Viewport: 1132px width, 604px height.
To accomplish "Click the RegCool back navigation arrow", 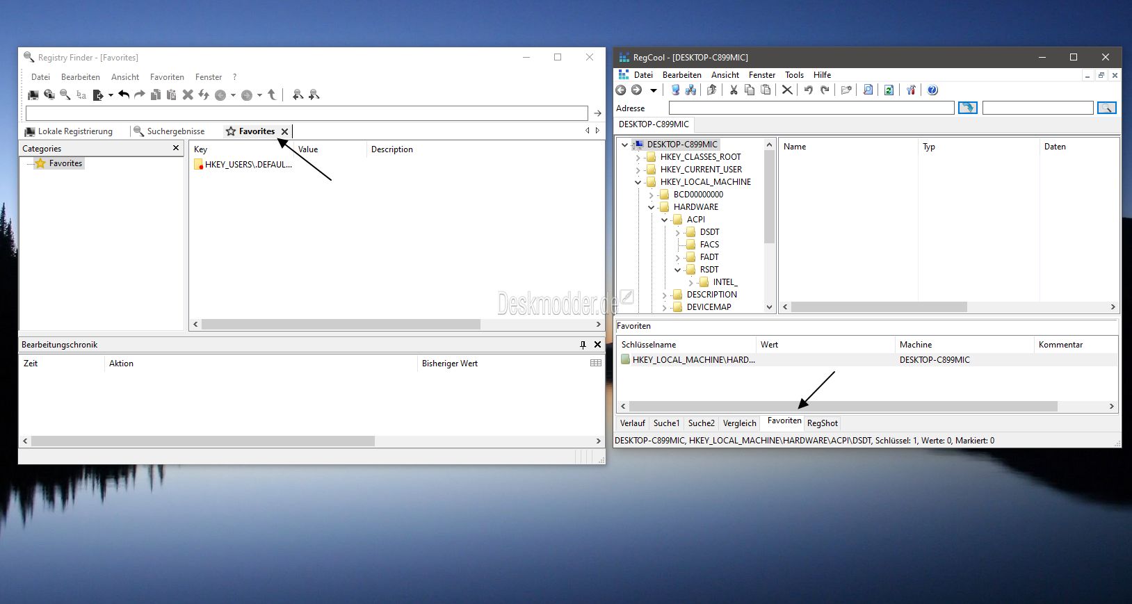I will 621,90.
